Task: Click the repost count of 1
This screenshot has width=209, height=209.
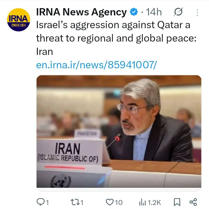Action: 82,203
